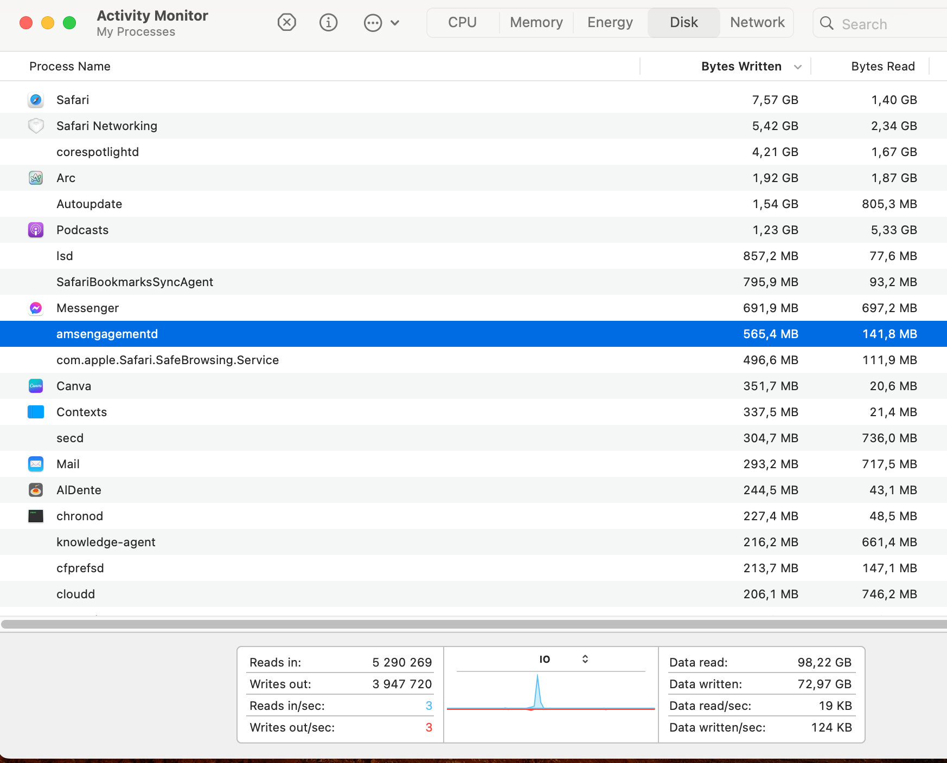Click the AlDente process name
This screenshot has width=947, height=763.
pos(79,490)
